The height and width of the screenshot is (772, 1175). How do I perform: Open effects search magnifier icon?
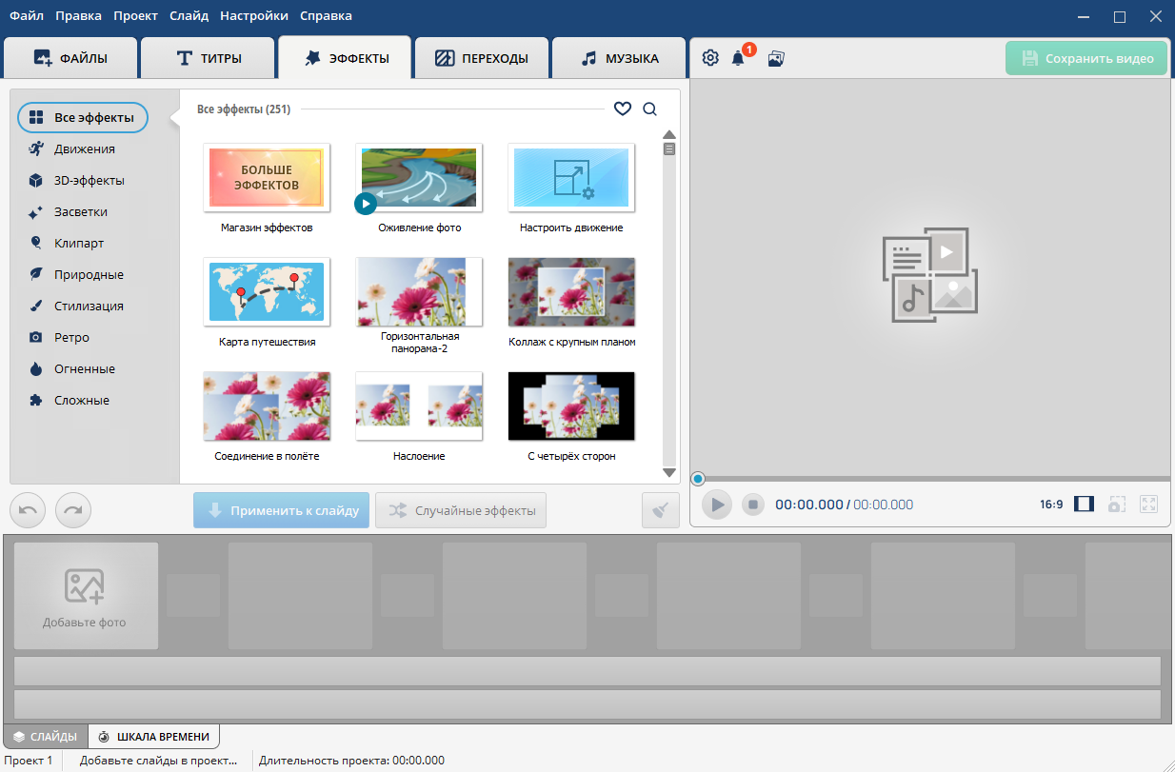650,109
